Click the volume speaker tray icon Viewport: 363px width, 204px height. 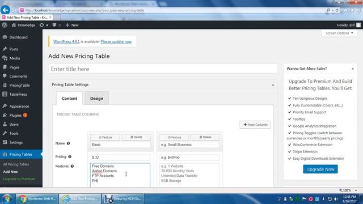[x=336, y=199]
